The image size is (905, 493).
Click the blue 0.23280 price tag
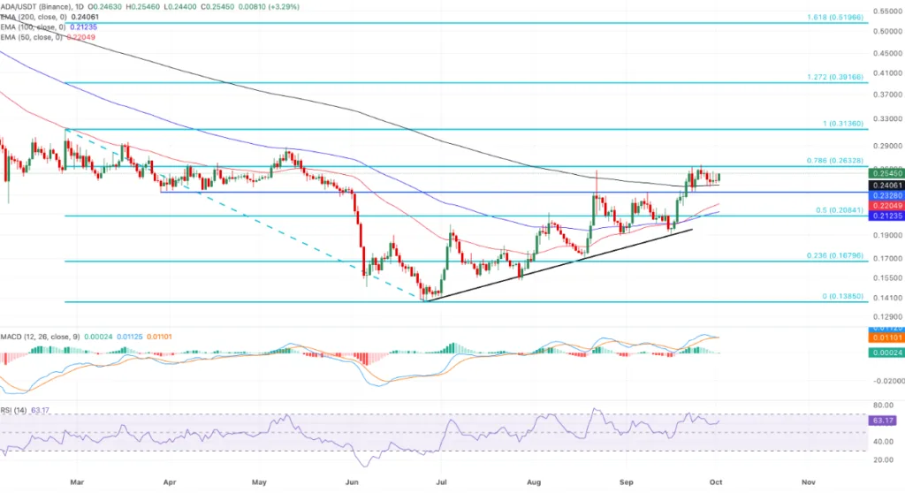[x=886, y=196]
